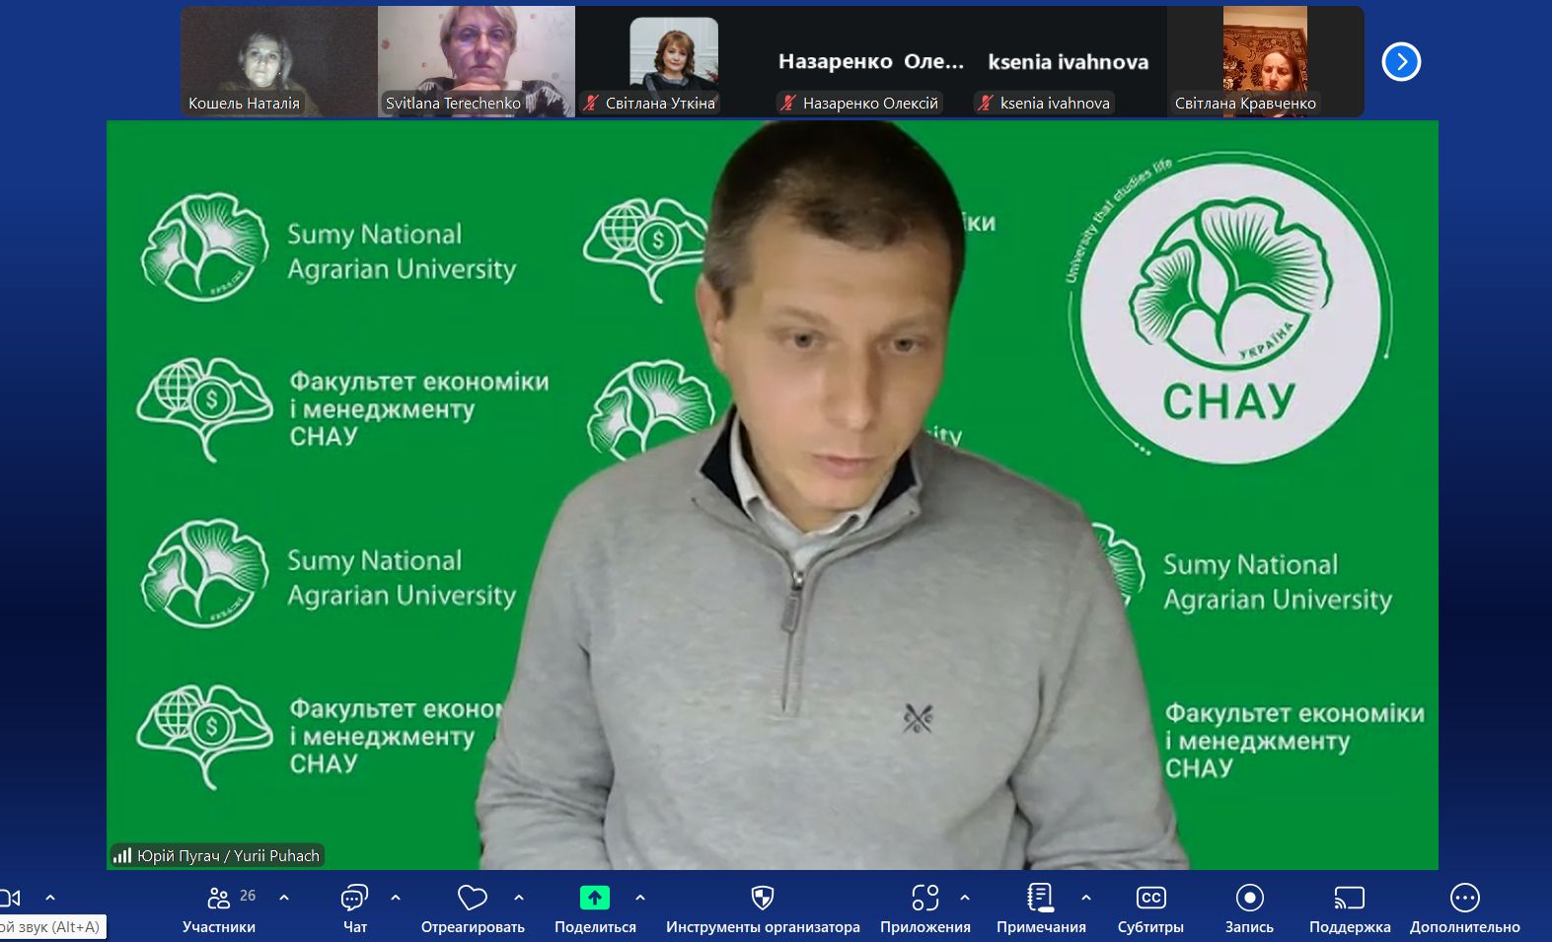Open Инструменты организатора shield icon

point(762,898)
